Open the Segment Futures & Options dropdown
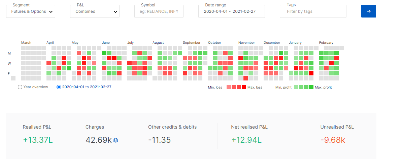 [x=31, y=11]
